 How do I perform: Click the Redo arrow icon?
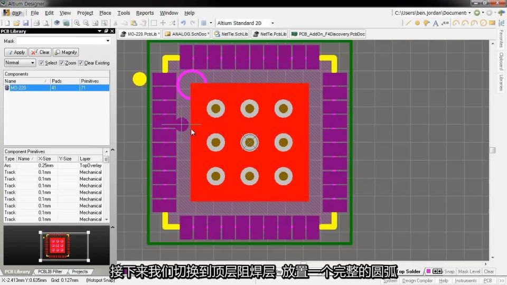point(193,23)
